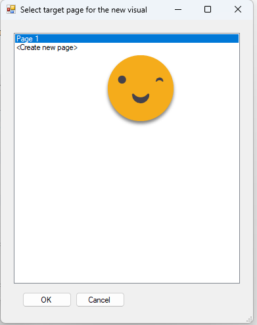Click the word "visual" in the title
Screen dimensions: 257x325
point(137,10)
